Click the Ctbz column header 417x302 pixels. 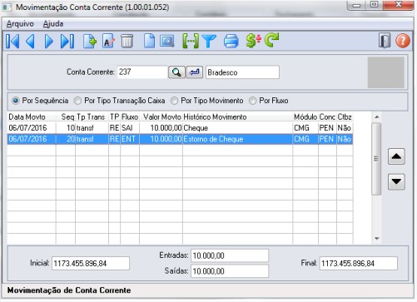(x=345, y=117)
